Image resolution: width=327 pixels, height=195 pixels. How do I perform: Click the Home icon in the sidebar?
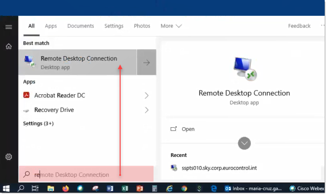pos(8,46)
